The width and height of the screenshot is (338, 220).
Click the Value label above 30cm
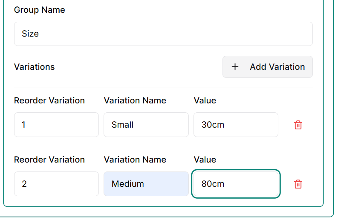click(205, 100)
